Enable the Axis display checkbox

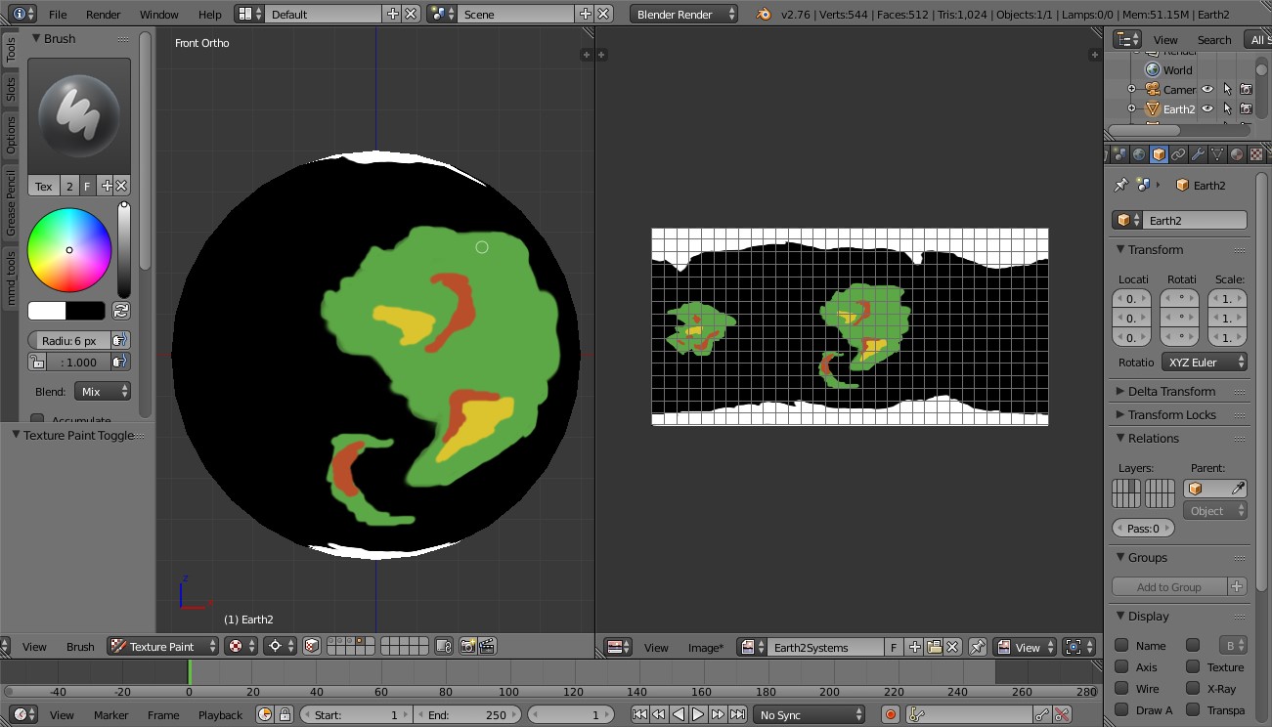[1122, 666]
